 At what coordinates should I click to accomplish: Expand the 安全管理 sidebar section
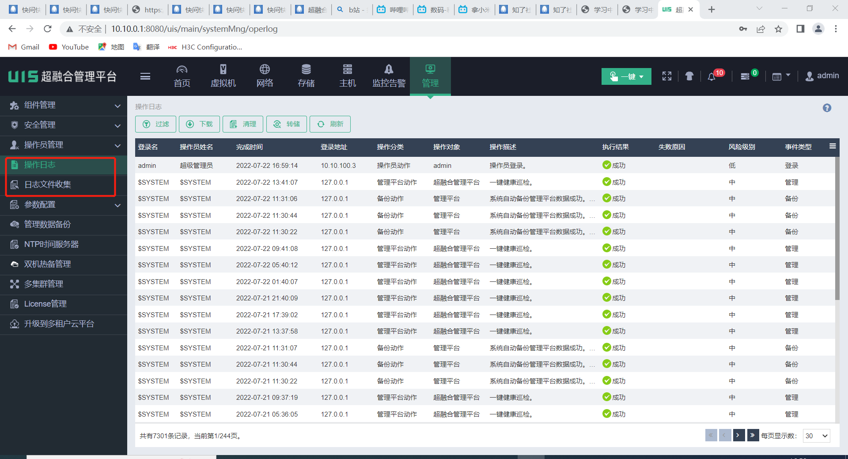tap(64, 125)
